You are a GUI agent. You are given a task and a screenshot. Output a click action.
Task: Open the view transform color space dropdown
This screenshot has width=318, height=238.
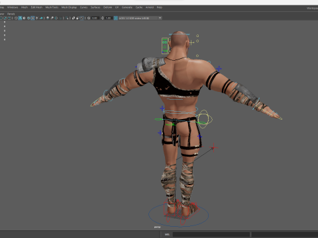click(140, 18)
